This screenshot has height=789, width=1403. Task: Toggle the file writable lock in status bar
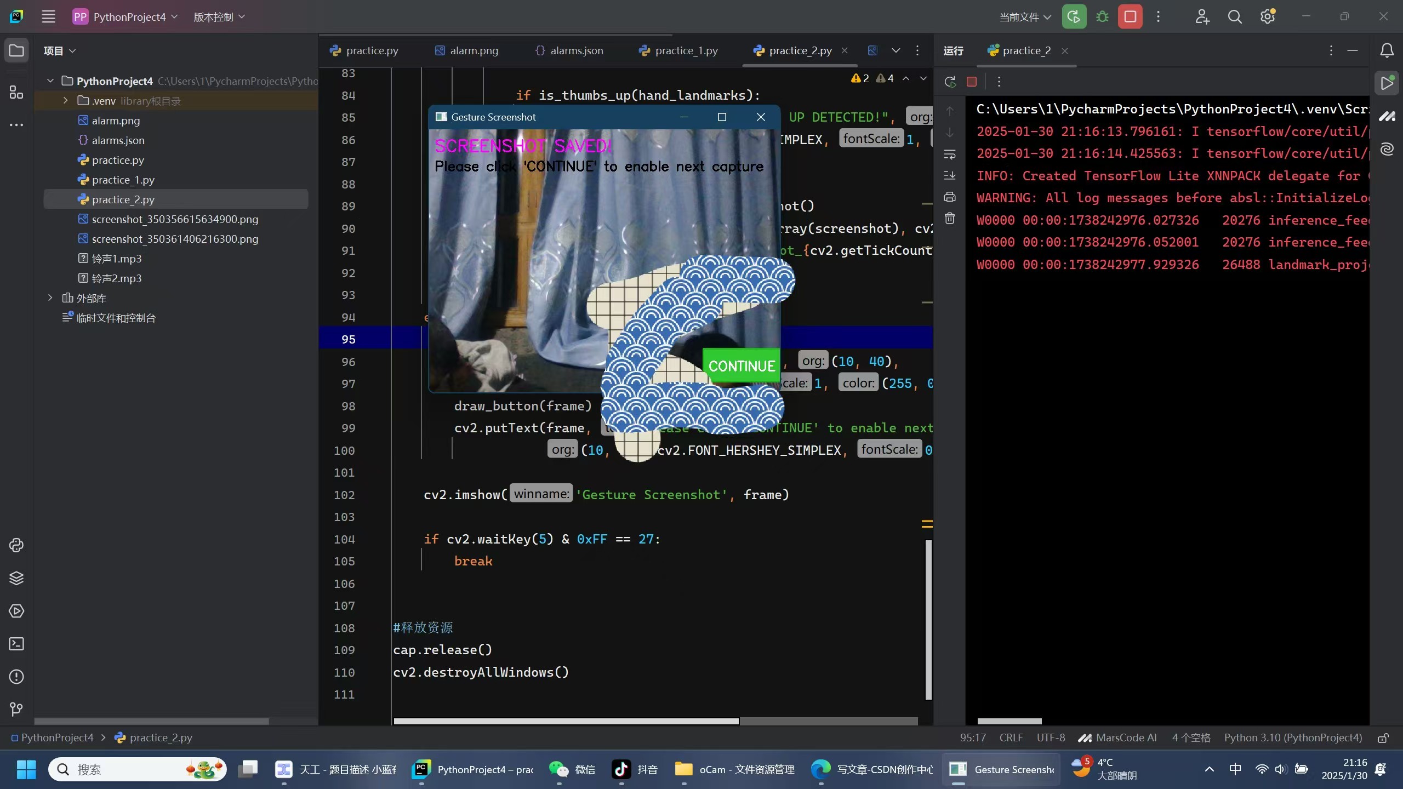pos(1383,737)
